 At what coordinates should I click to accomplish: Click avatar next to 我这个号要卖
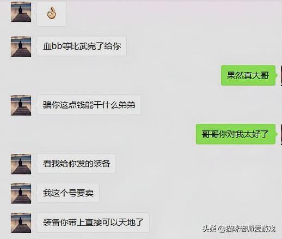tap(21, 194)
